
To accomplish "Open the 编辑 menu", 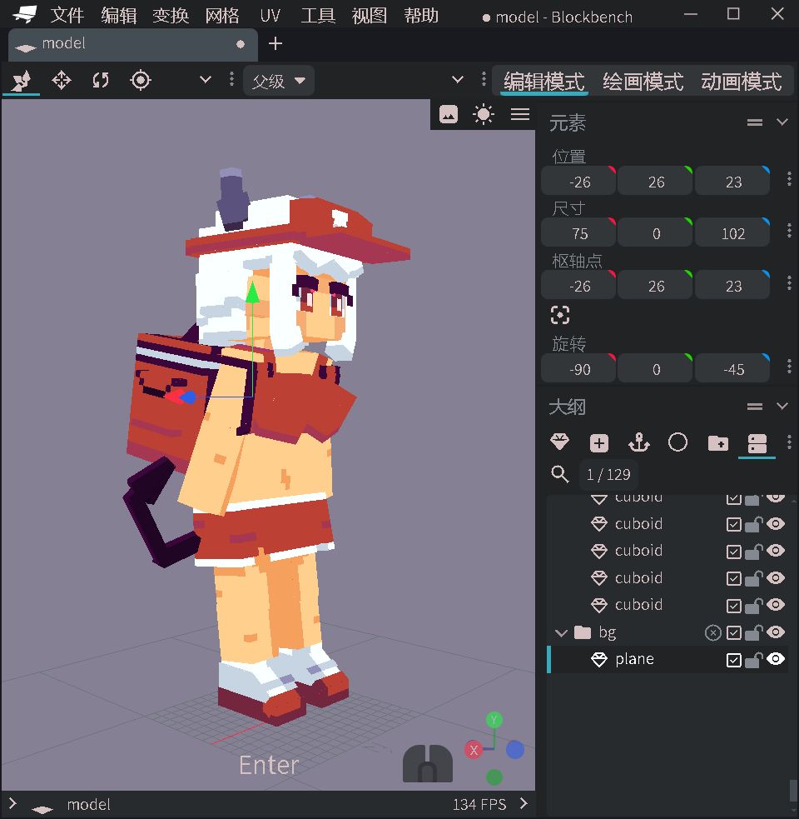I will pyautogui.click(x=118, y=16).
